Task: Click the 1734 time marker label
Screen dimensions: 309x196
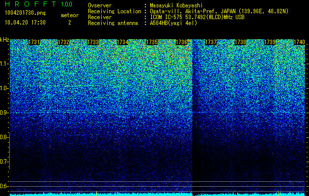Action: tap(123, 42)
